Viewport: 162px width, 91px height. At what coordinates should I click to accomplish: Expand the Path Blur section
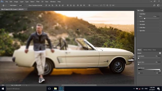tap(138, 28)
